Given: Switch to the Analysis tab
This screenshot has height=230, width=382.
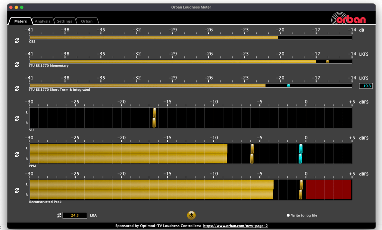Looking at the screenshot, I should point(43,21).
